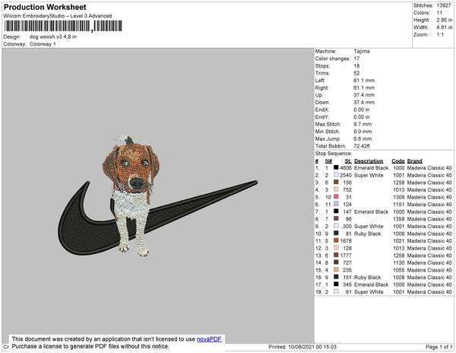The height and width of the screenshot is (353, 456).
Task: Click the black swatch in stop row 4606
Action: coord(336,167)
